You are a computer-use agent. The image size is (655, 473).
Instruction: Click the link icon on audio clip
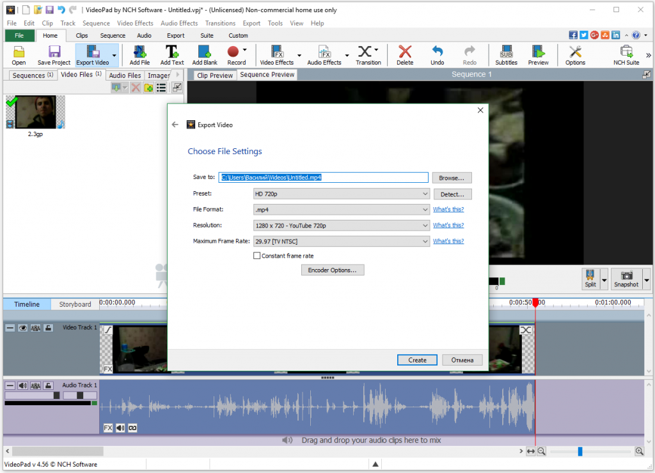click(x=133, y=428)
